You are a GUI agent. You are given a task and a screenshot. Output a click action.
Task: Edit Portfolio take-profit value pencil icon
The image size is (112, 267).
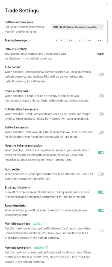pos(46,247)
